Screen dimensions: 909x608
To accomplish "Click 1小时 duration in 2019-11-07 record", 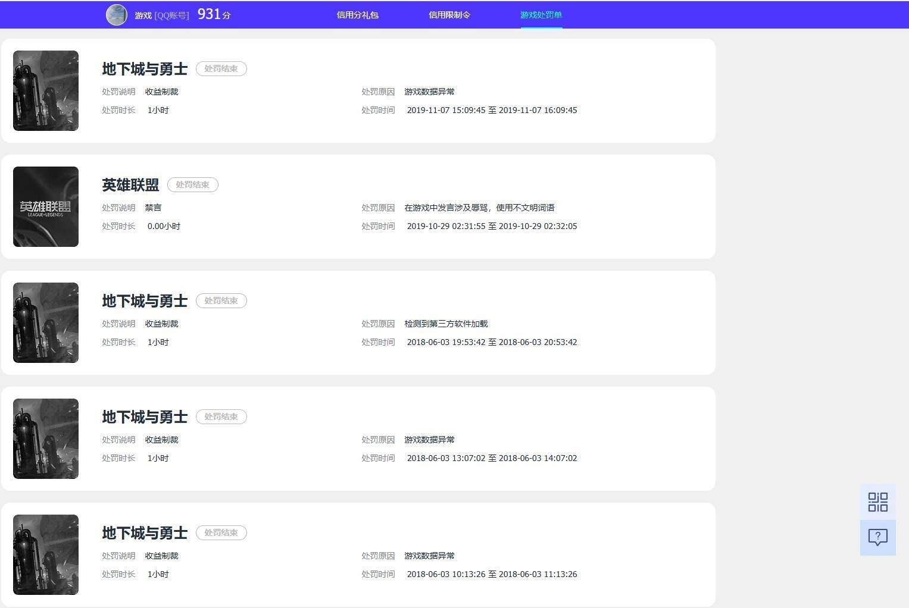I will pos(158,110).
